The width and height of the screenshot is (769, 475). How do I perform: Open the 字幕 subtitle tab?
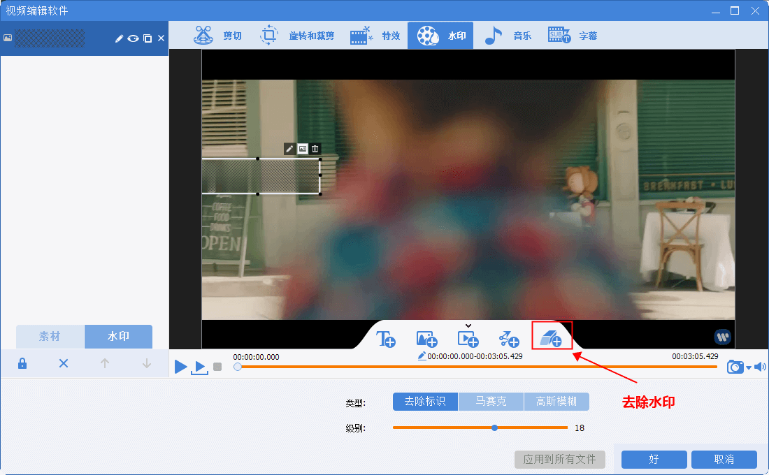[x=573, y=36]
